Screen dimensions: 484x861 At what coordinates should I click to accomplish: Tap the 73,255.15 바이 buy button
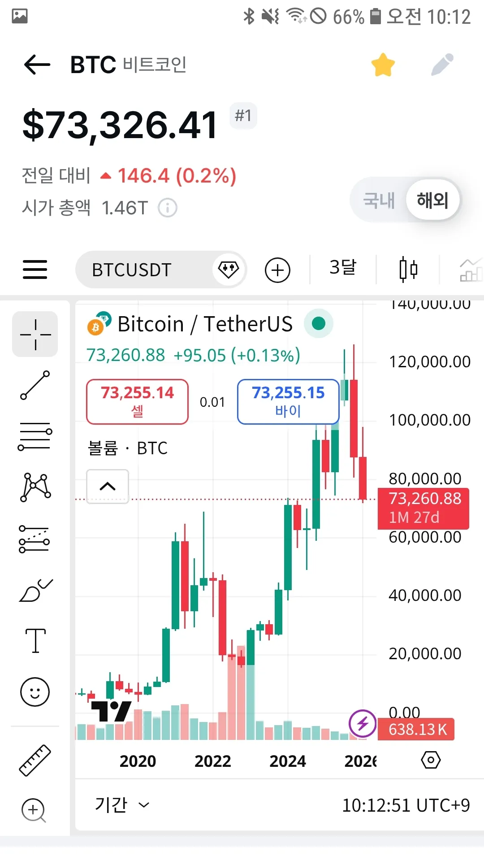[x=288, y=401]
